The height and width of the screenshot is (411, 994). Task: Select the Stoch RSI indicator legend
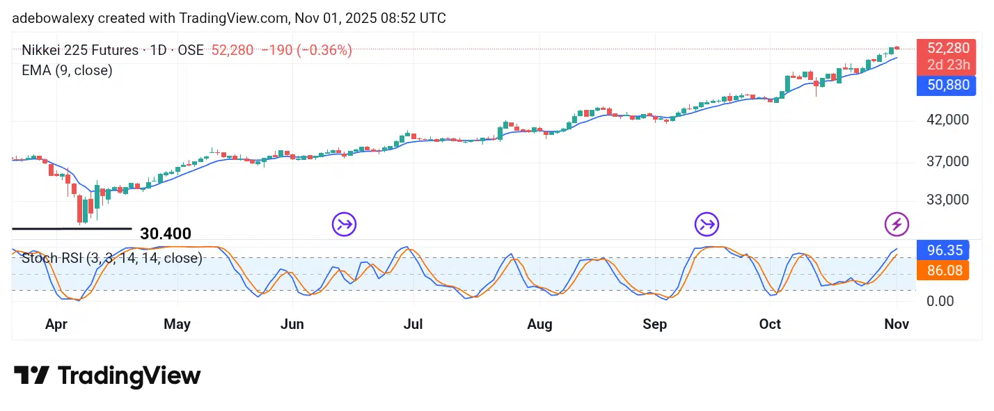coord(112,259)
